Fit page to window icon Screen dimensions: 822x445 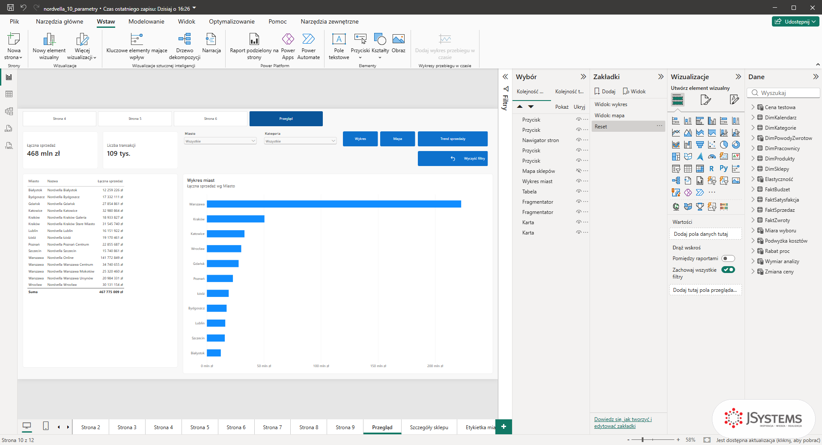(x=707, y=440)
